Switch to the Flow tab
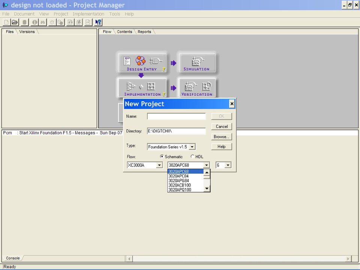 [x=107, y=31]
